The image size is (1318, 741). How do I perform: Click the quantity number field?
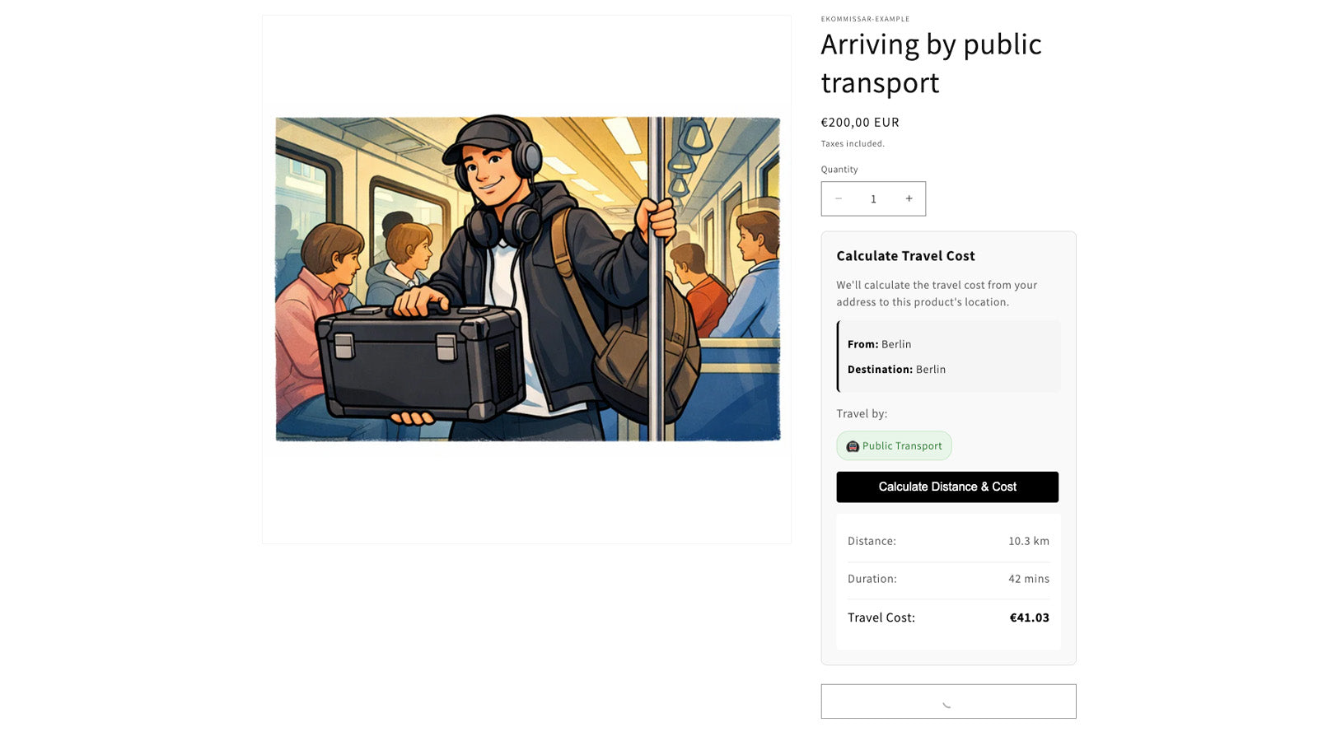873,199
